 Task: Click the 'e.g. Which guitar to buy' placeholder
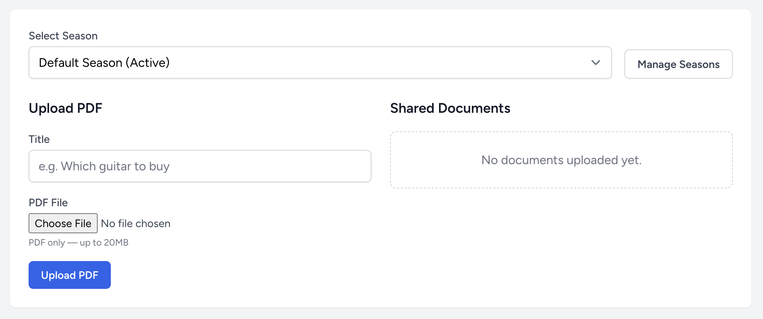(x=104, y=166)
